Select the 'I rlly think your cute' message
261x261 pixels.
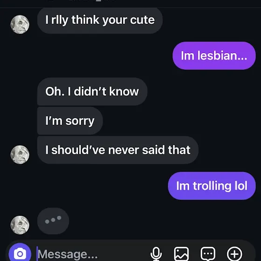coord(100,20)
